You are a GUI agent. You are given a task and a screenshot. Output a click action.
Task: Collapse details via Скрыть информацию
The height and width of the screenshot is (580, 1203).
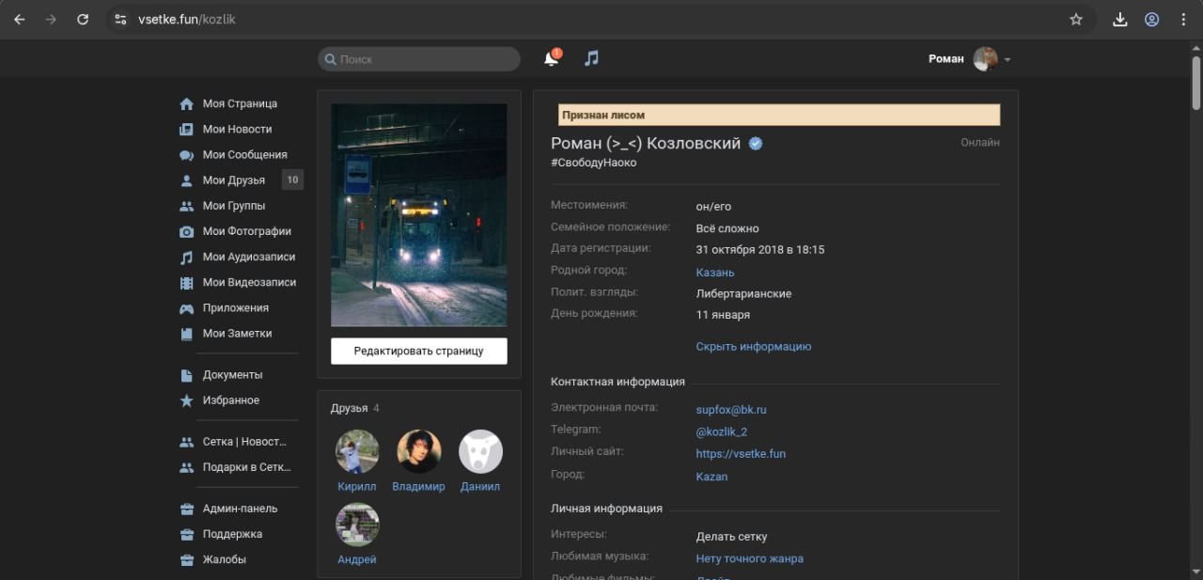[x=753, y=347]
